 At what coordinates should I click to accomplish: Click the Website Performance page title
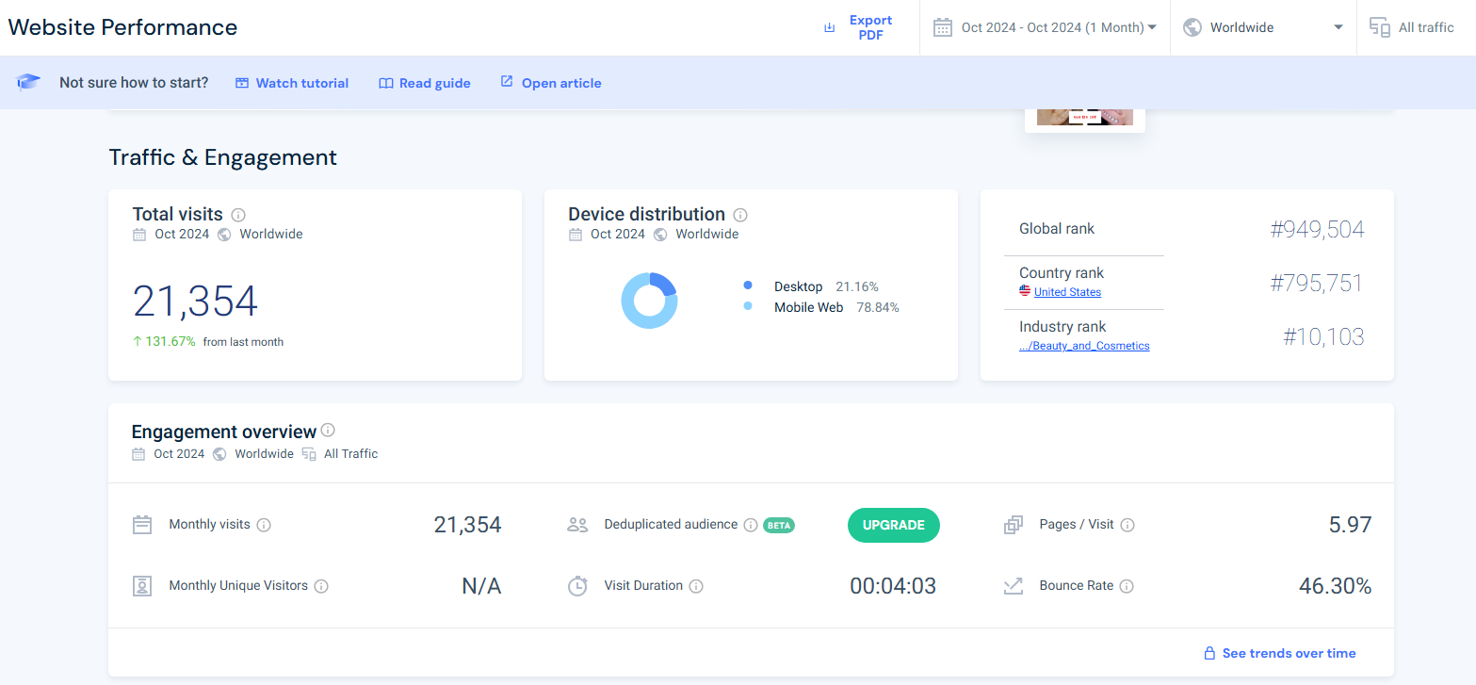coord(122,27)
